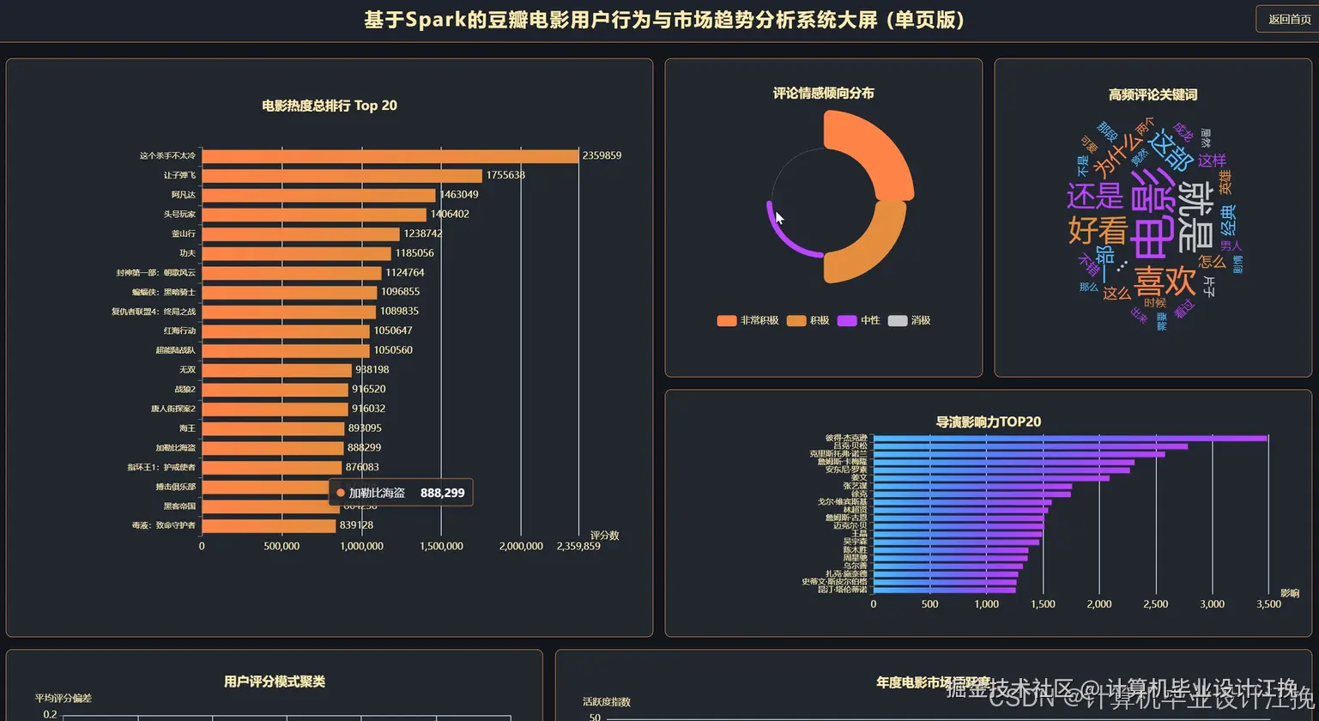This screenshot has width=1319, height=721.
Task: Click value label 1050647
Action: pos(392,331)
